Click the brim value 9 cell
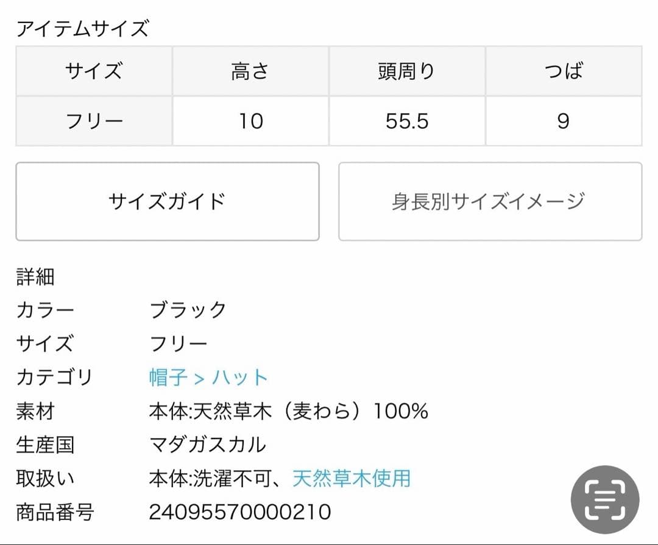The width and height of the screenshot is (658, 545). click(564, 121)
